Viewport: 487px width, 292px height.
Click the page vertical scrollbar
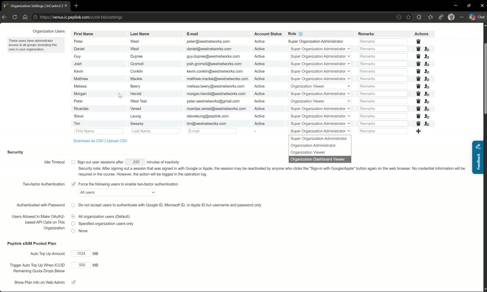[x=485, y=79]
